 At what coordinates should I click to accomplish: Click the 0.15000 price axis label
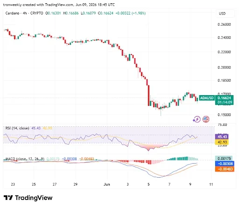pos(224,115)
